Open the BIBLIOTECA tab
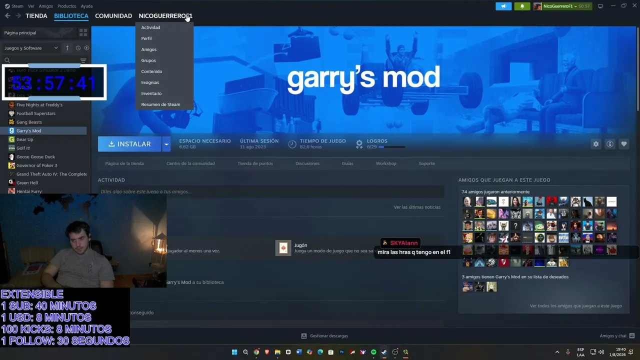The image size is (640, 360). pyautogui.click(x=71, y=16)
